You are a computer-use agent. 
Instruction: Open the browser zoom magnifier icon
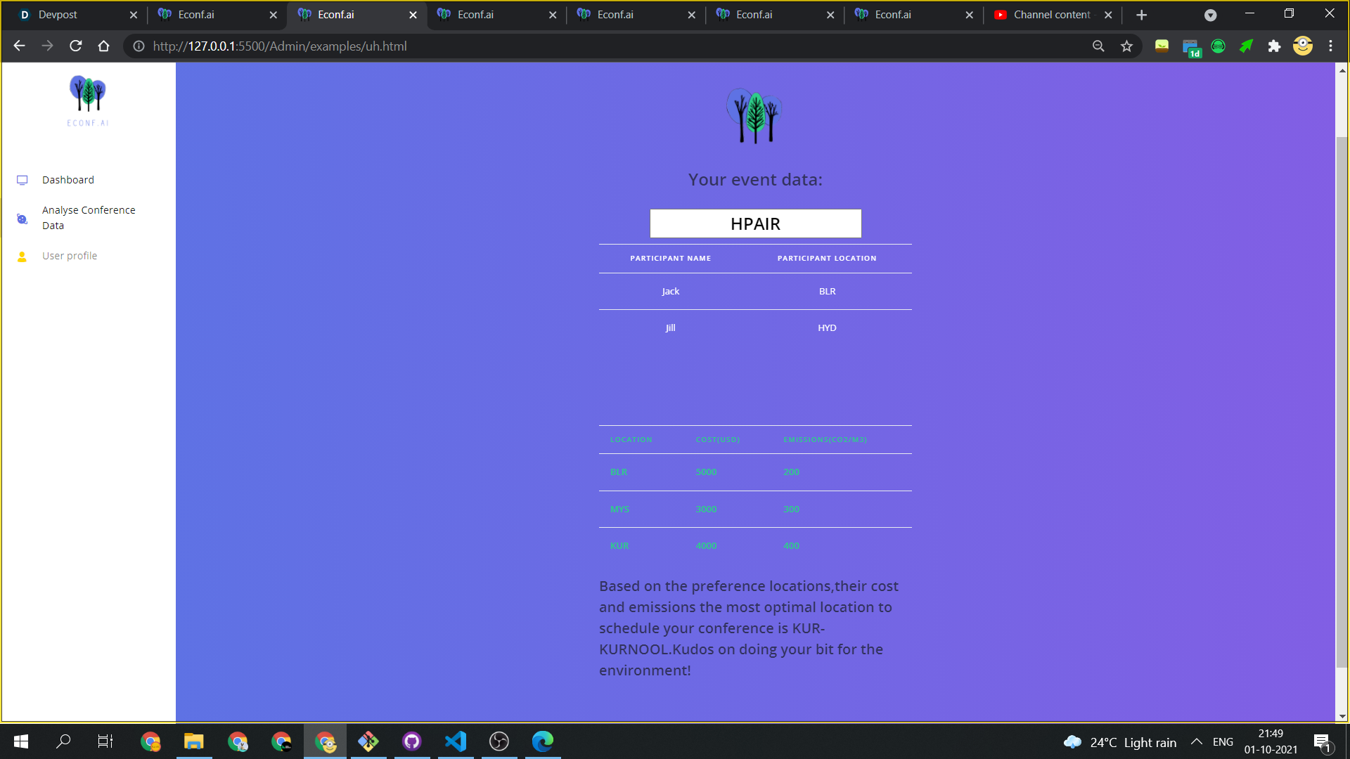tap(1098, 46)
